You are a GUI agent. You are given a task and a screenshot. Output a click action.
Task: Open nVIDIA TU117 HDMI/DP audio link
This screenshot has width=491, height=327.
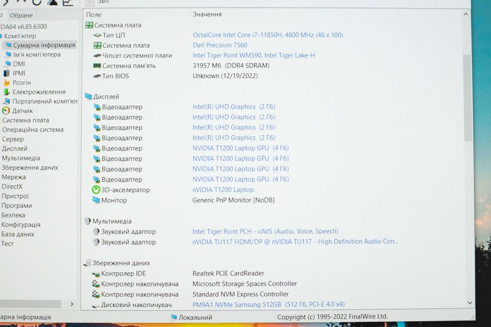click(295, 242)
